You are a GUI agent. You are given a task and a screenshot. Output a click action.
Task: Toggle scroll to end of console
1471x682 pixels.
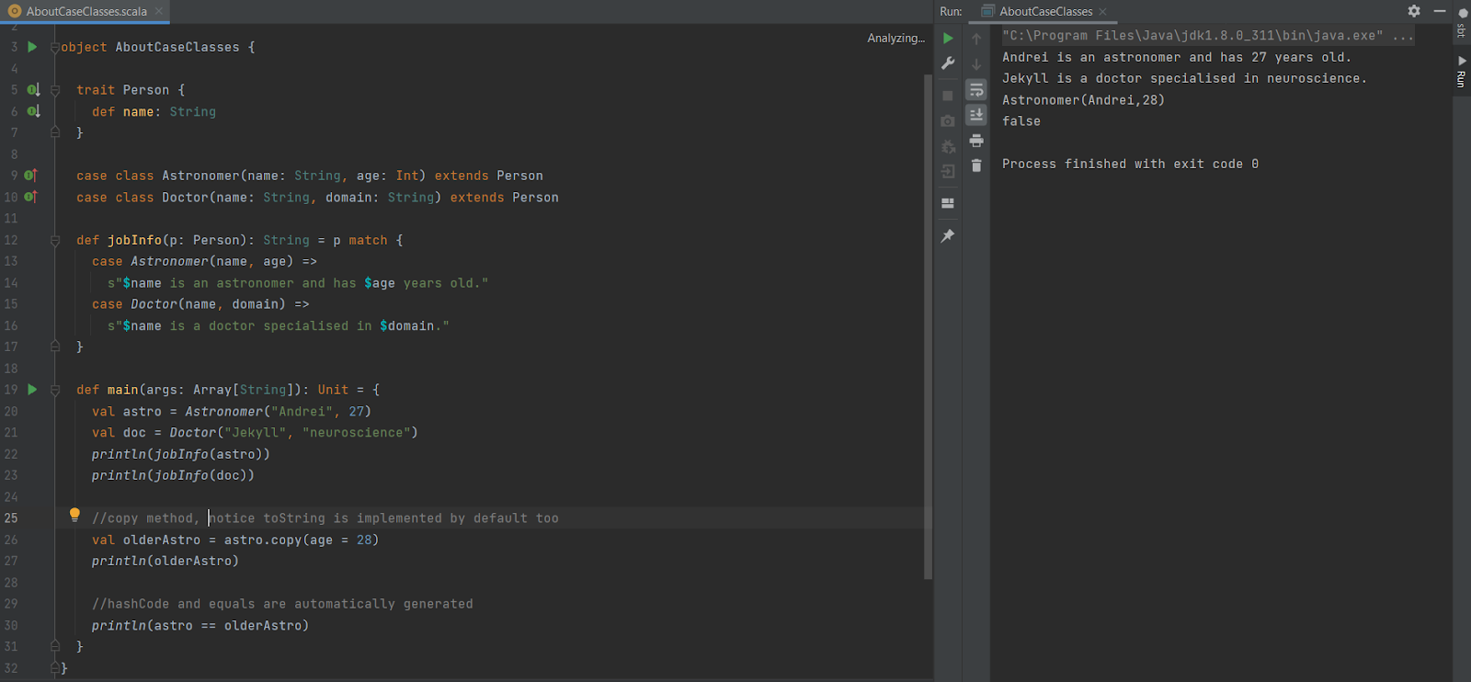click(976, 115)
